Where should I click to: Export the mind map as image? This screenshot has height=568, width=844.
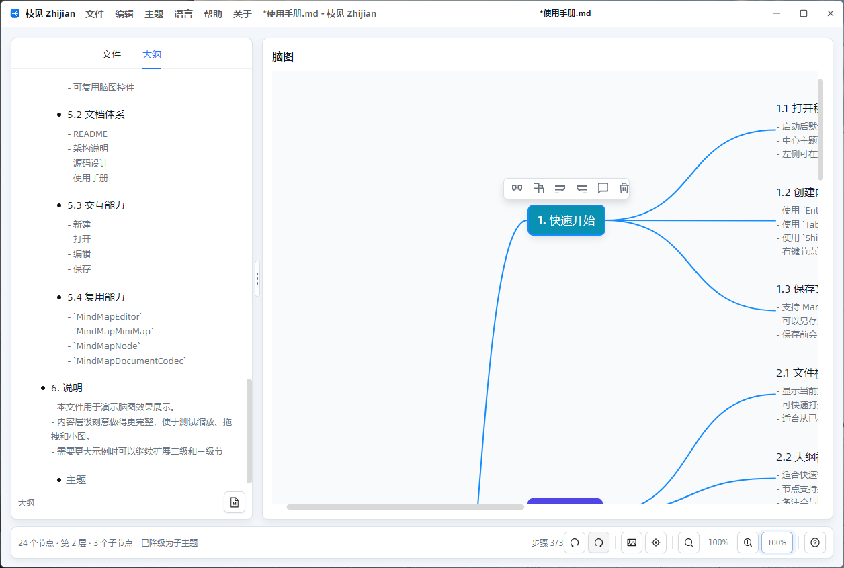(x=632, y=542)
